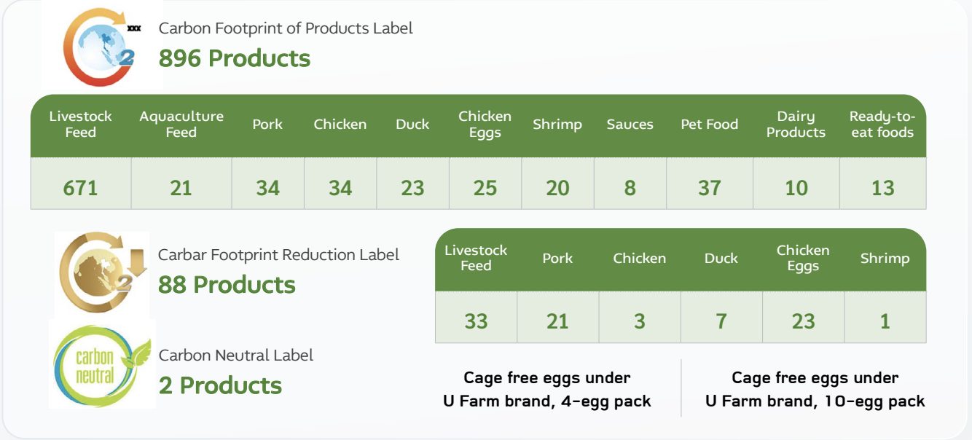The height and width of the screenshot is (440, 972).
Task: Click the Aquaculture Feed column header
Action: pos(181,125)
